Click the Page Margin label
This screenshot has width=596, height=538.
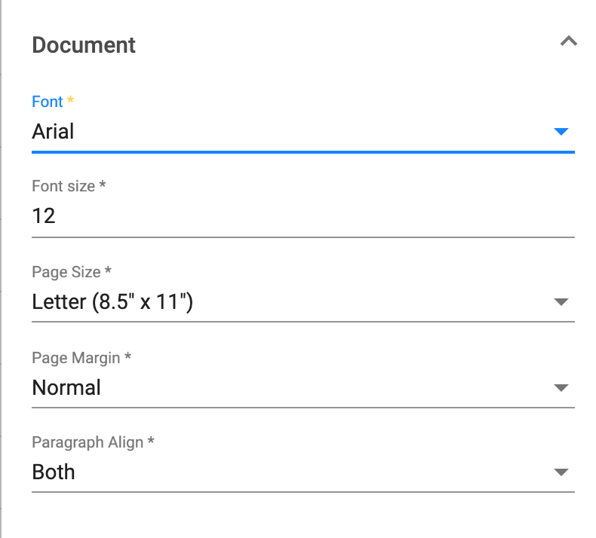[x=76, y=358]
